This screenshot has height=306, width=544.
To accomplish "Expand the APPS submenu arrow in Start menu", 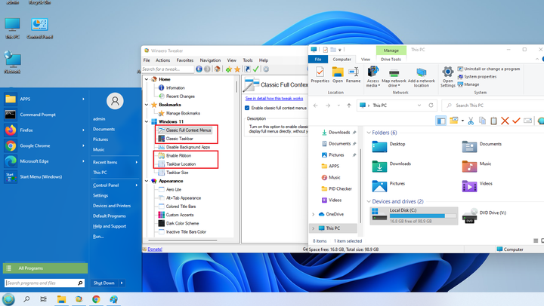I will [83, 99].
